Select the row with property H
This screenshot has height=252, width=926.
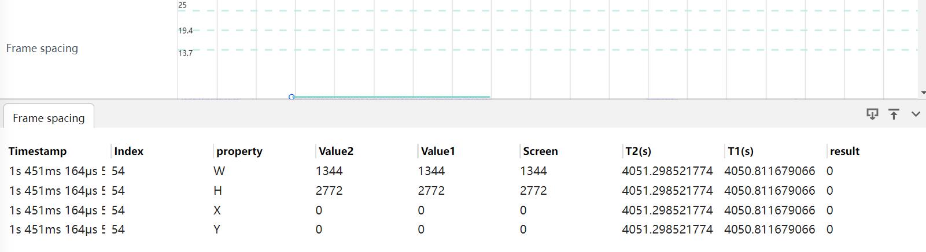pyautogui.click(x=217, y=191)
